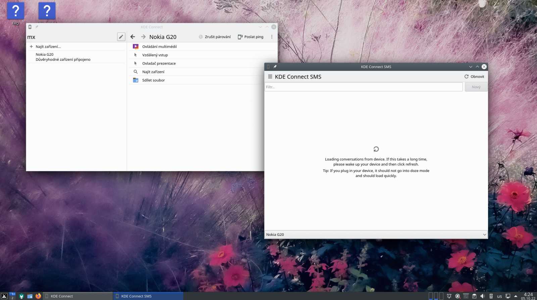
Task: Close the KDE Connect window
Action: (274, 27)
